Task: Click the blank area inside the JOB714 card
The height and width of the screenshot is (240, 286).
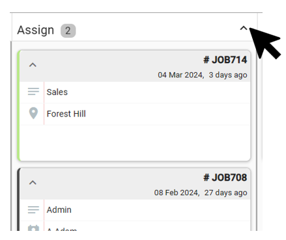Action: (135, 143)
